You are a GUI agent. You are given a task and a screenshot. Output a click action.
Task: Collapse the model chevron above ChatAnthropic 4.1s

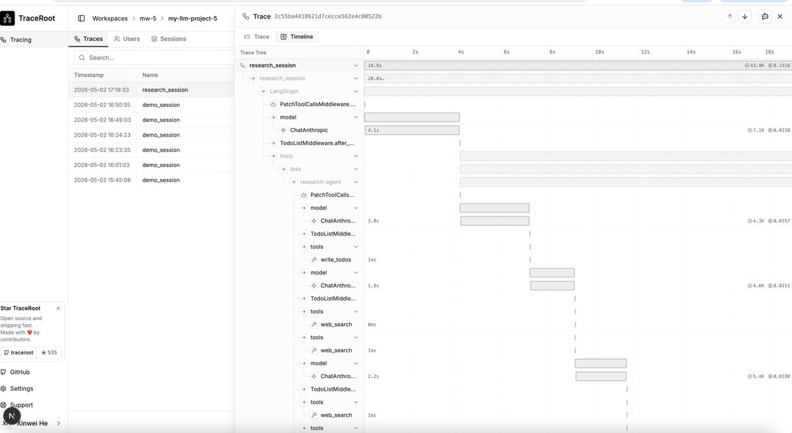pos(356,117)
